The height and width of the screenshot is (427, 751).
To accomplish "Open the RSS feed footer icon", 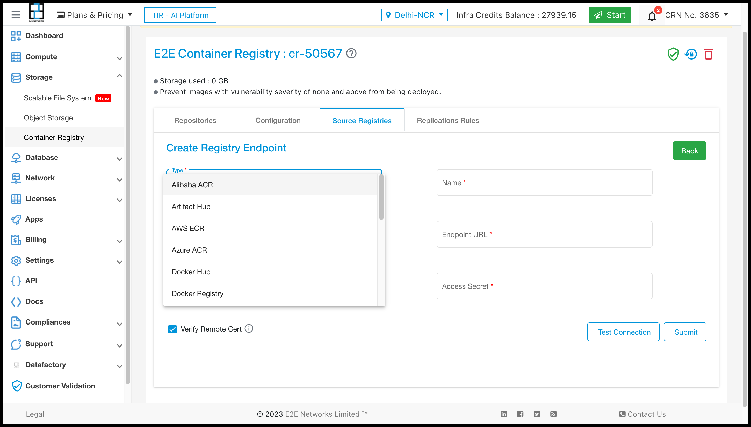I will (553, 414).
